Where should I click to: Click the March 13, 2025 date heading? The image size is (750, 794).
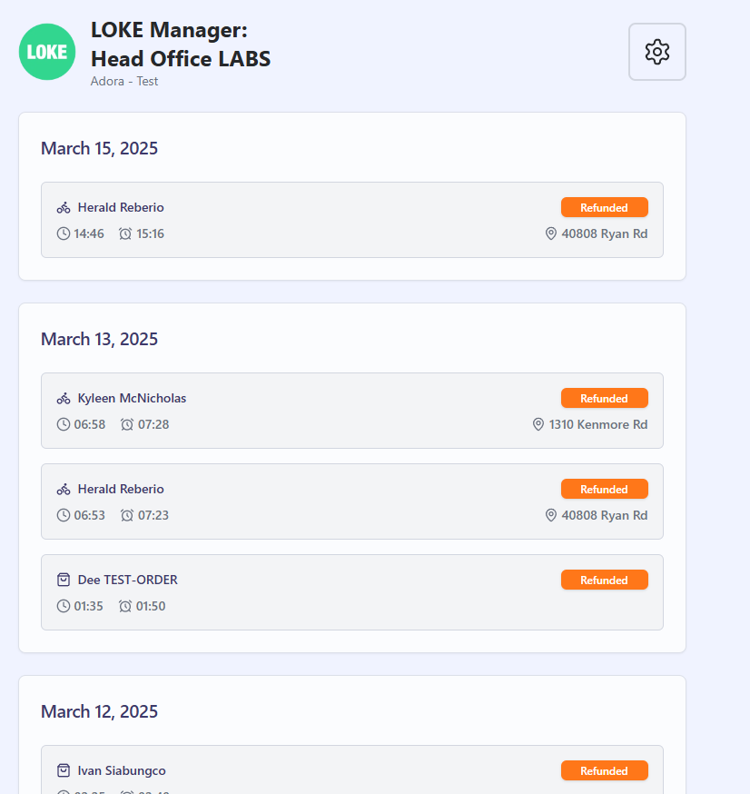click(x=99, y=339)
